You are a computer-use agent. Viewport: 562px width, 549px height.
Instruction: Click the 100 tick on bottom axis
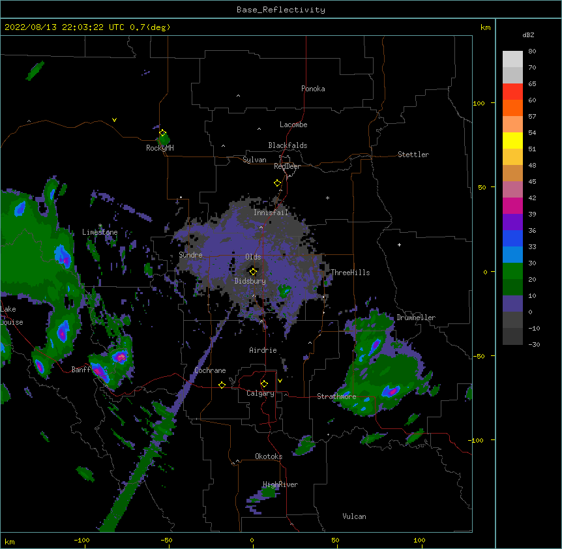[x=419, y=540]
